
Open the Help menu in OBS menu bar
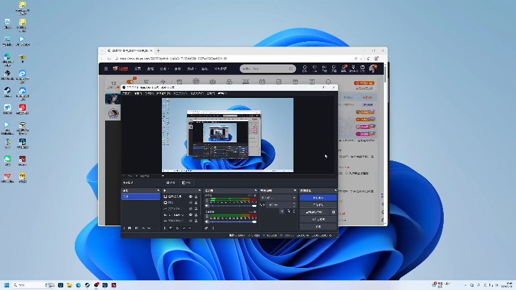pyautogui.click(x=222, y=94)
